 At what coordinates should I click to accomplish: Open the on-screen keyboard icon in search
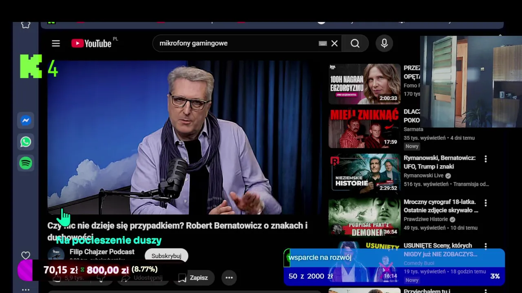point(323,44)
